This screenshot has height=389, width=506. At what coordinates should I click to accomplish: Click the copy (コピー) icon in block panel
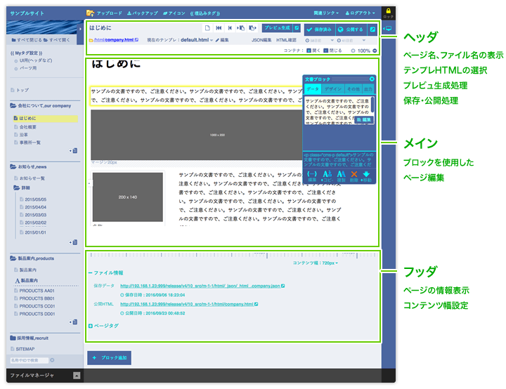coord(327,174)
